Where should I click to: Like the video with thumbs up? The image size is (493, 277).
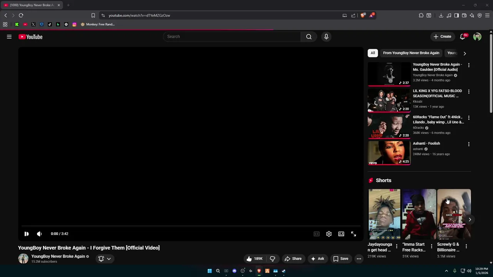[x=254, y=259]
